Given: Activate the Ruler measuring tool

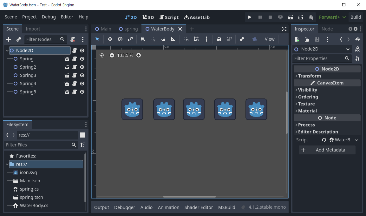Looking at the screenshot, I should pos(173,39).
